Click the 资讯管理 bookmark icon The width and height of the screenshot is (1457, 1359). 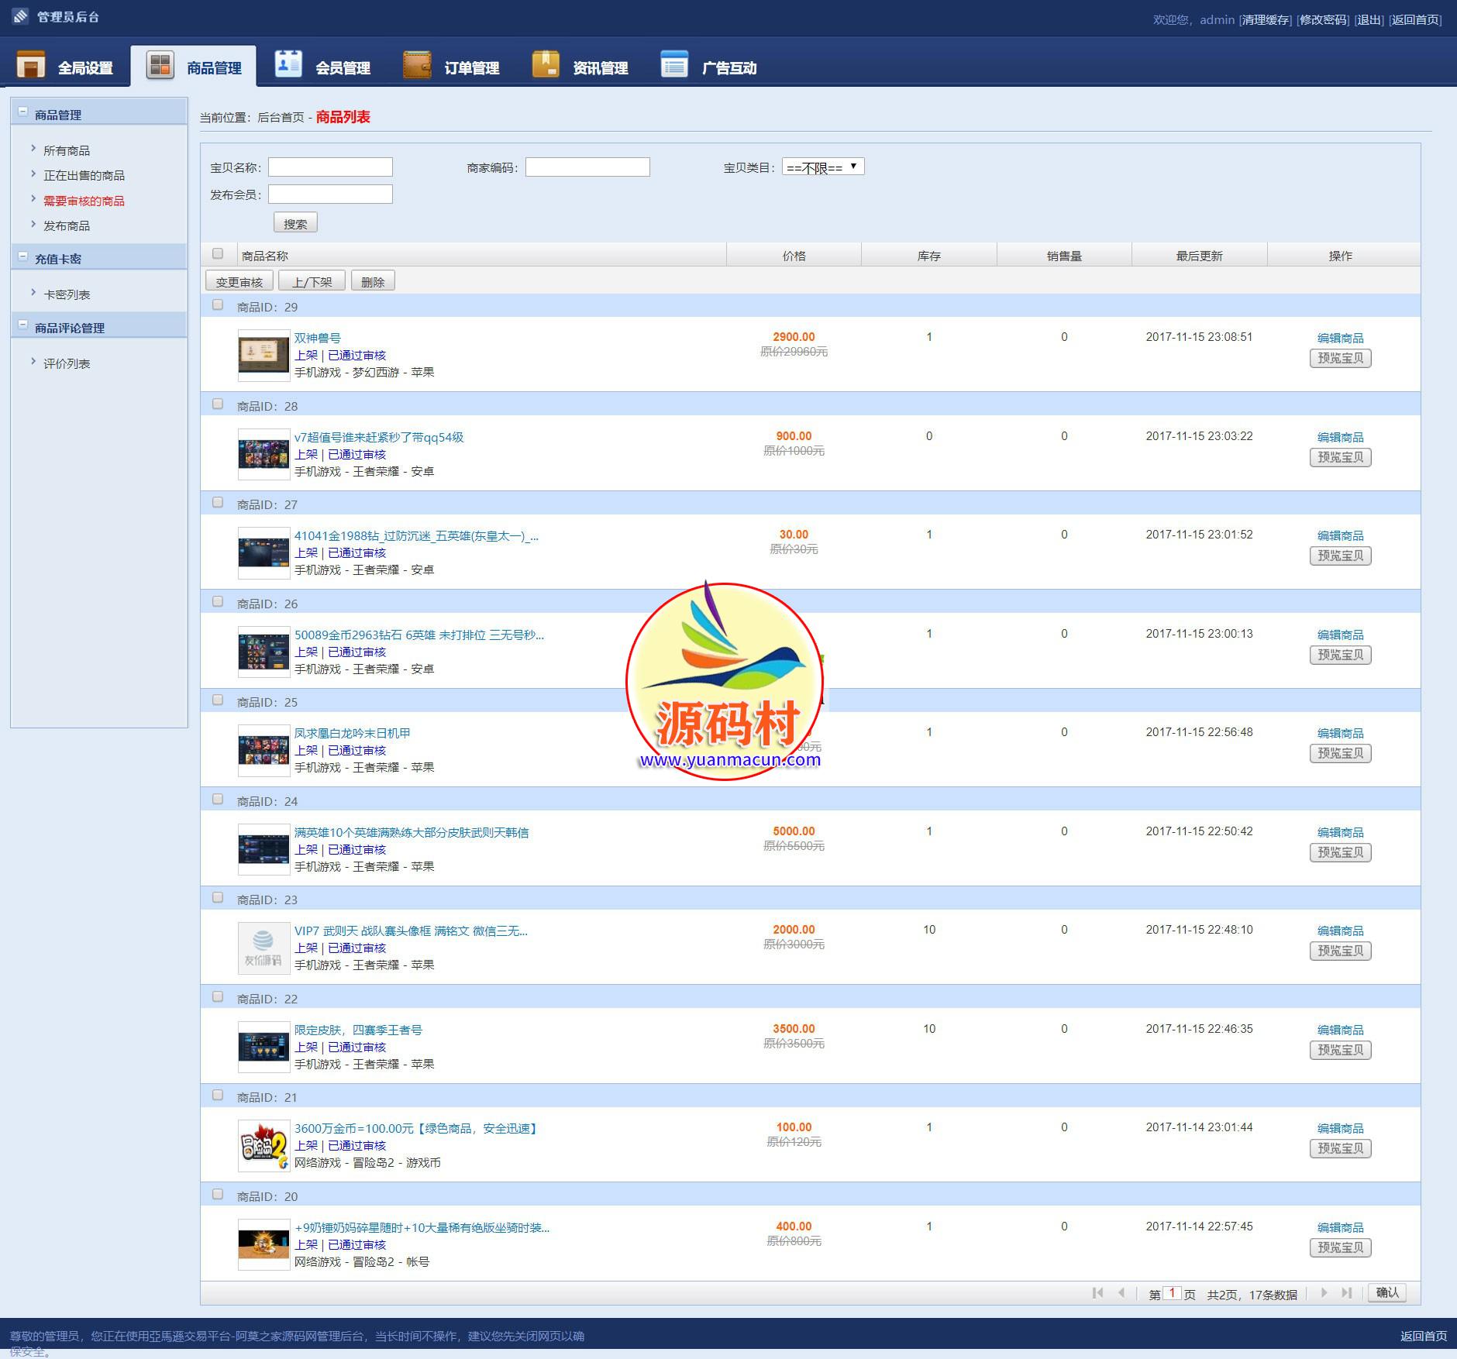tap(546, 65)
